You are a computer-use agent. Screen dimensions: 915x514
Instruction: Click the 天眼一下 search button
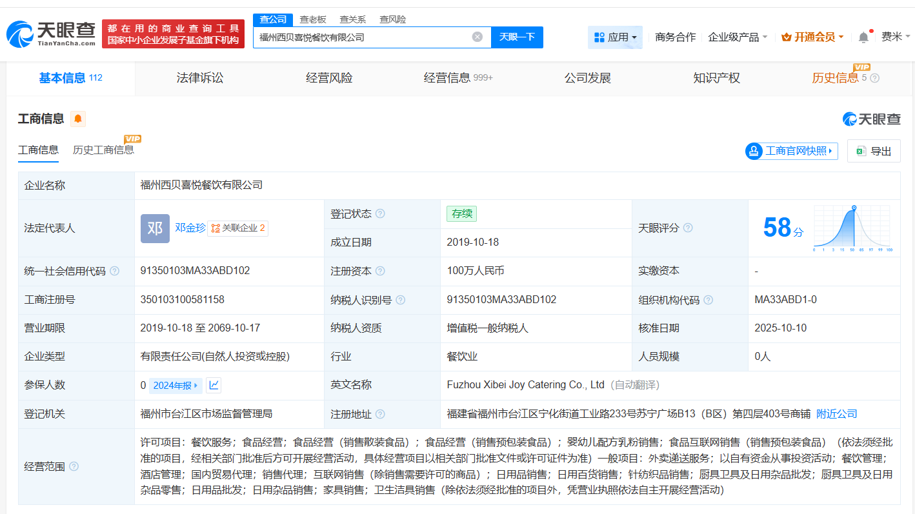point(516,37)
